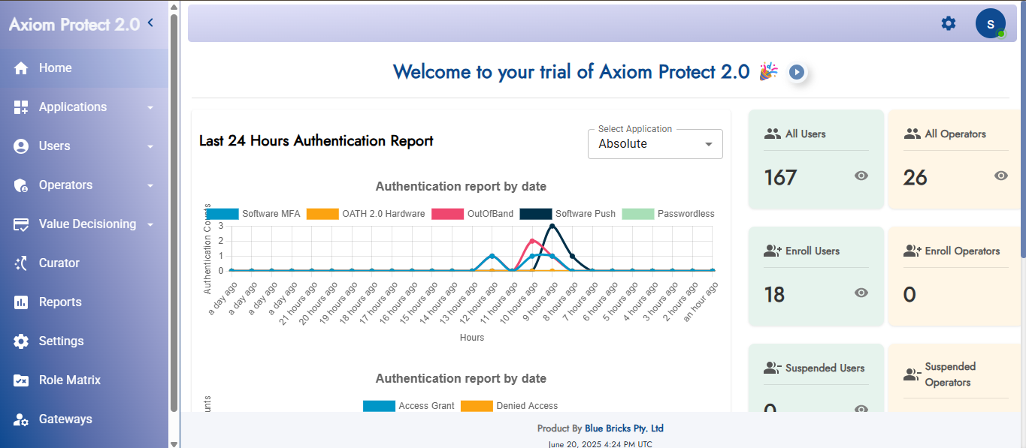Expand the Users submenu arrow
Image resolution: width=1026 pixels, height=448 pixels.
point(150,146)
